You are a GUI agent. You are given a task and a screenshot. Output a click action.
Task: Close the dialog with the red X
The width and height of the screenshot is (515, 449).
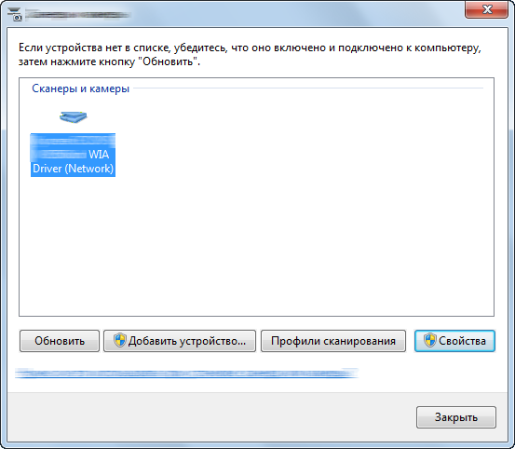[x=487, y=9]
